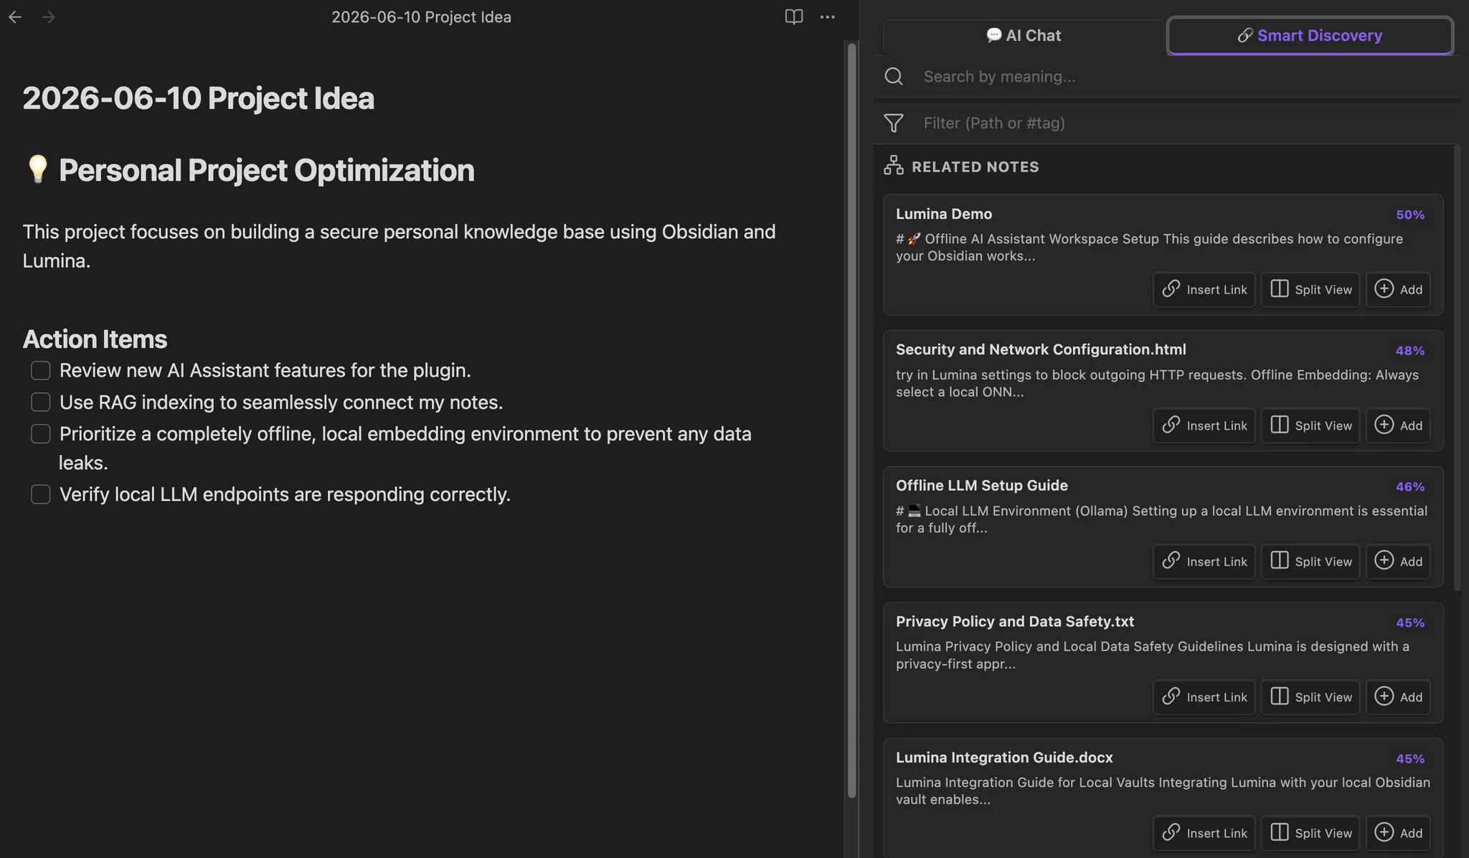Image resolution: width=1469 pixels, height=858 pixels.
Task: Click the search magnifier icon
Action: [x=894, y=76]
